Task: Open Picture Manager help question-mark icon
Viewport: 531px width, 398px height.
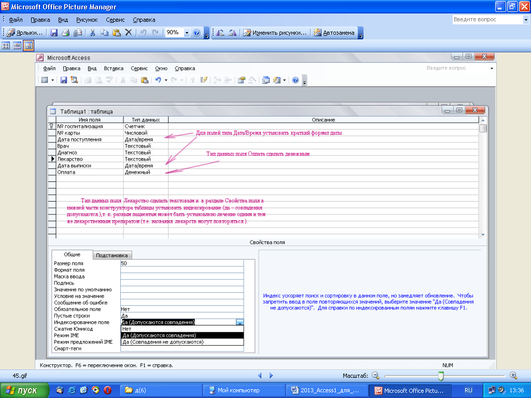Action: click(x=197, y=33)
